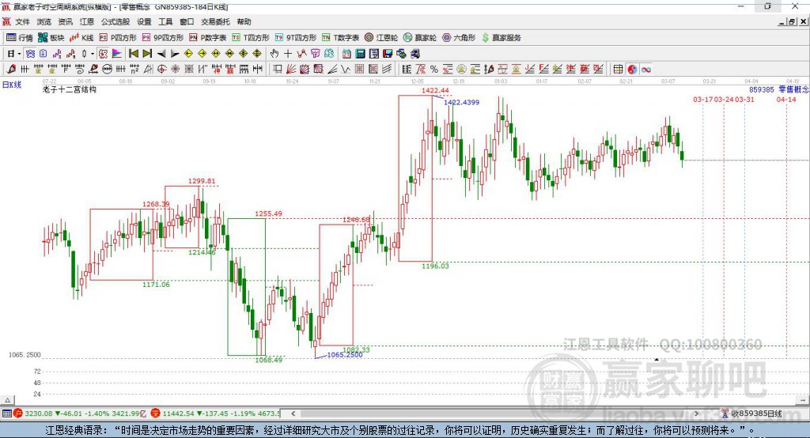Select the circle with horizontal arrows tool
810x438 pixels.
pyautogui.click(x=107, y=70)
